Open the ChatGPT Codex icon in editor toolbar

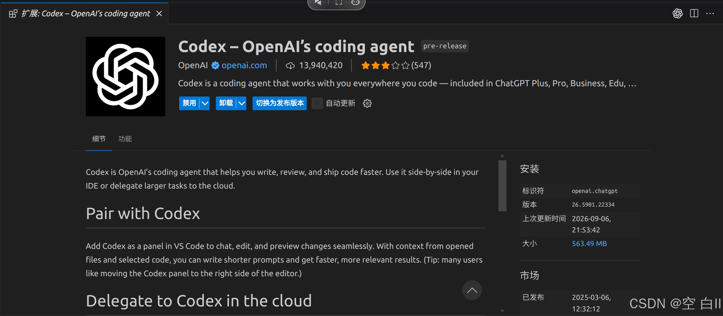[678, 13]
